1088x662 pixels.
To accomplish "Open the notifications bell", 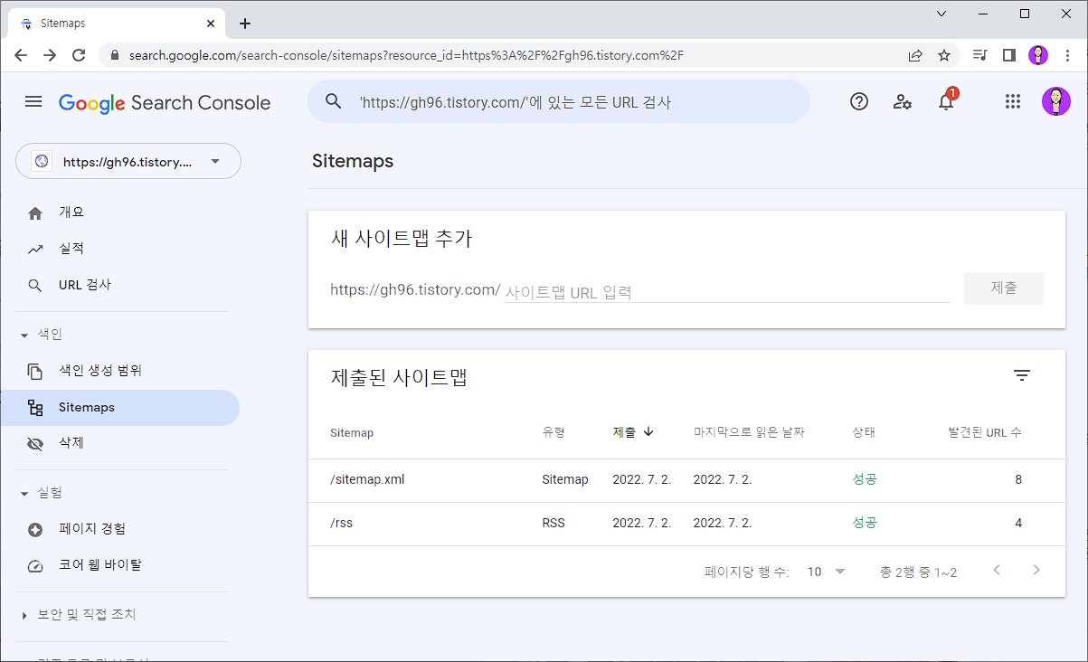I will 946,101.
